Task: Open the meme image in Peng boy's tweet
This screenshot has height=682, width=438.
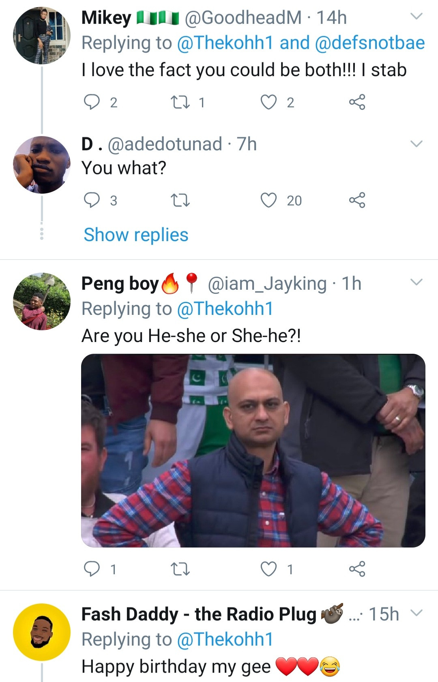Action: click(x=253, y=451)
